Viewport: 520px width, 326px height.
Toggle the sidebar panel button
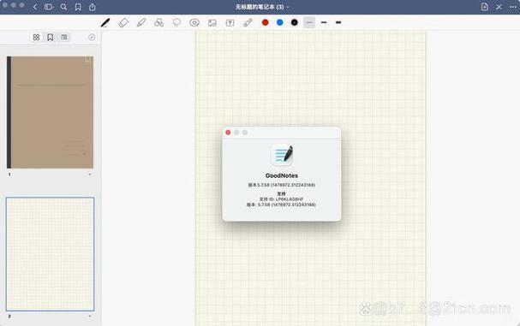tap(49, 7)
